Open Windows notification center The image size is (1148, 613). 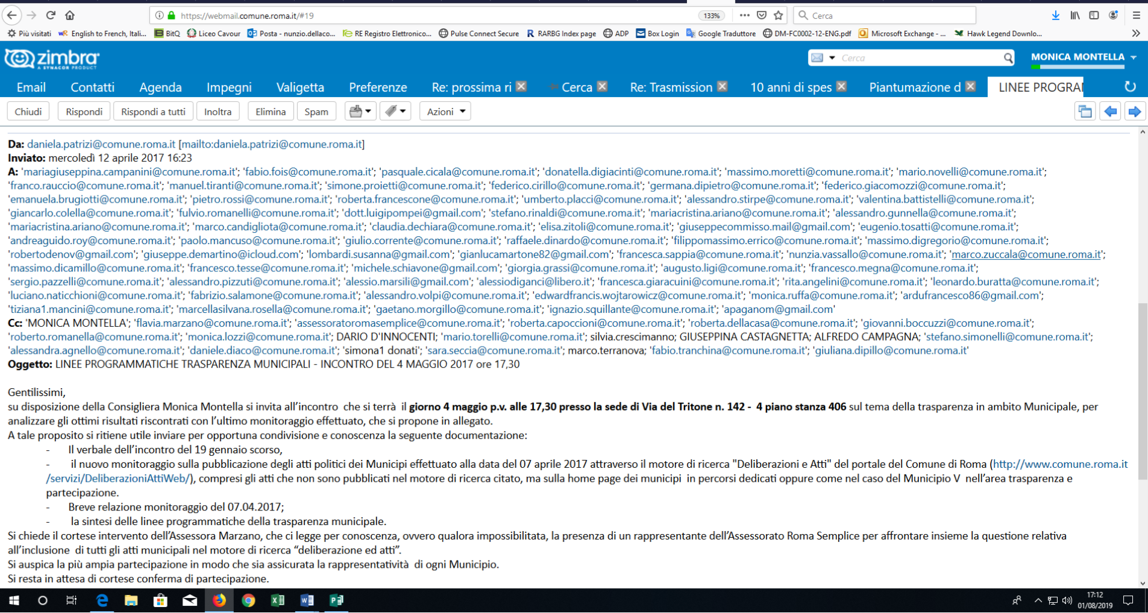(x=1129, y=600)
